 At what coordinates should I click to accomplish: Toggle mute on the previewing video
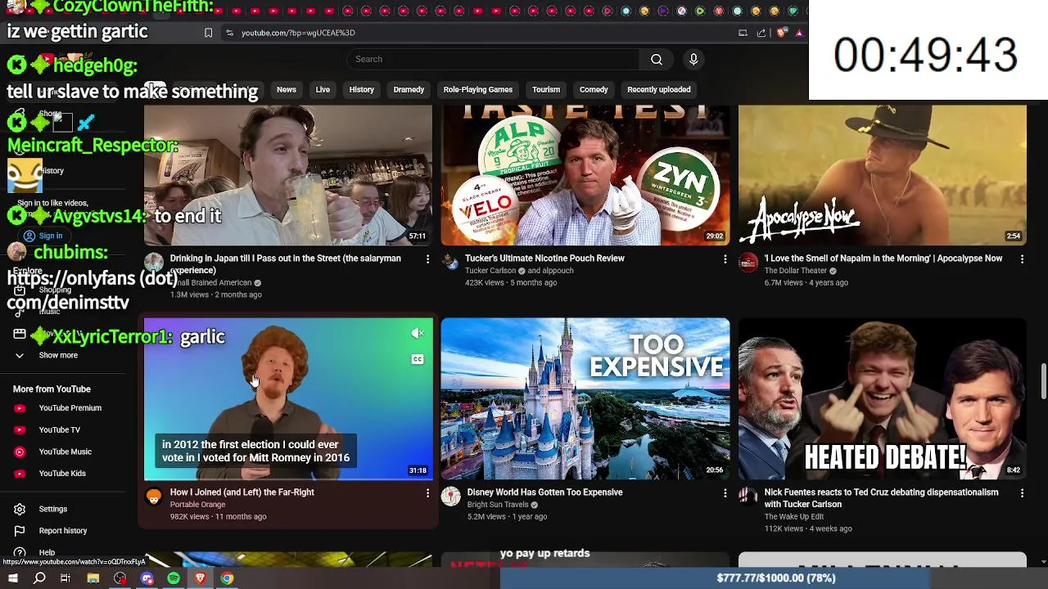(418, 333)
